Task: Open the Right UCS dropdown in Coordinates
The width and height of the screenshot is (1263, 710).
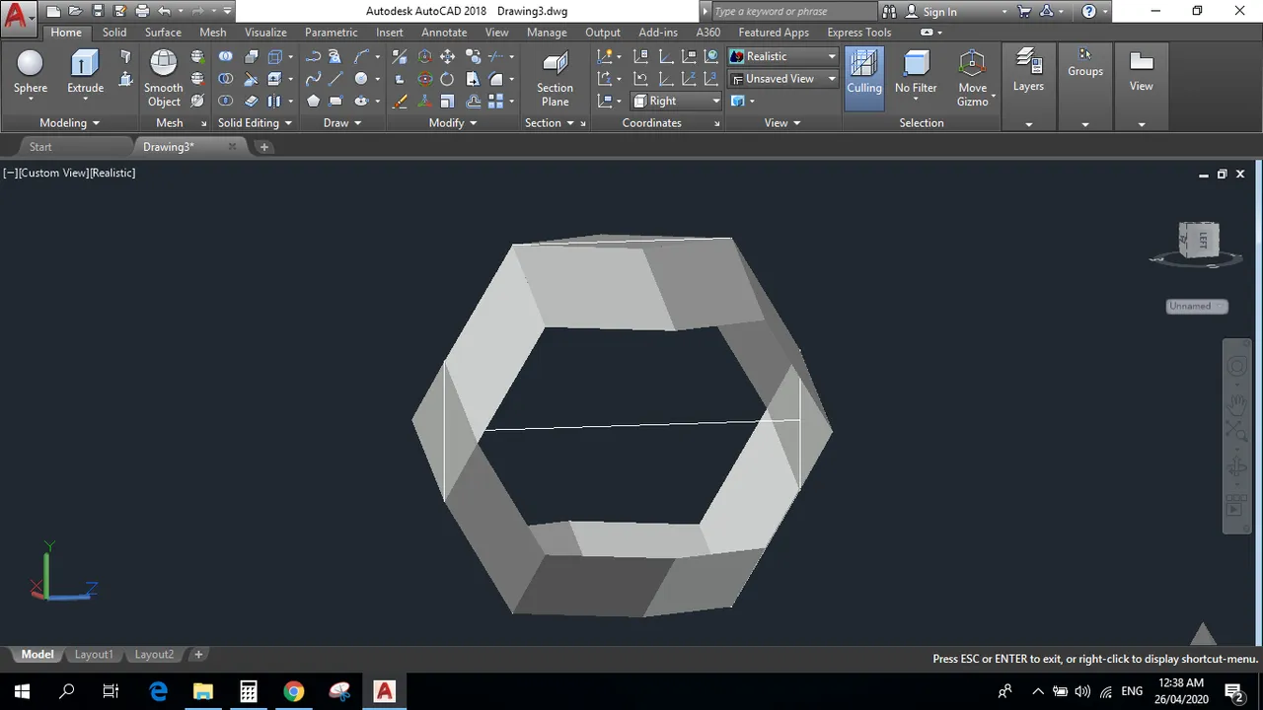Action: pos(677,101)
